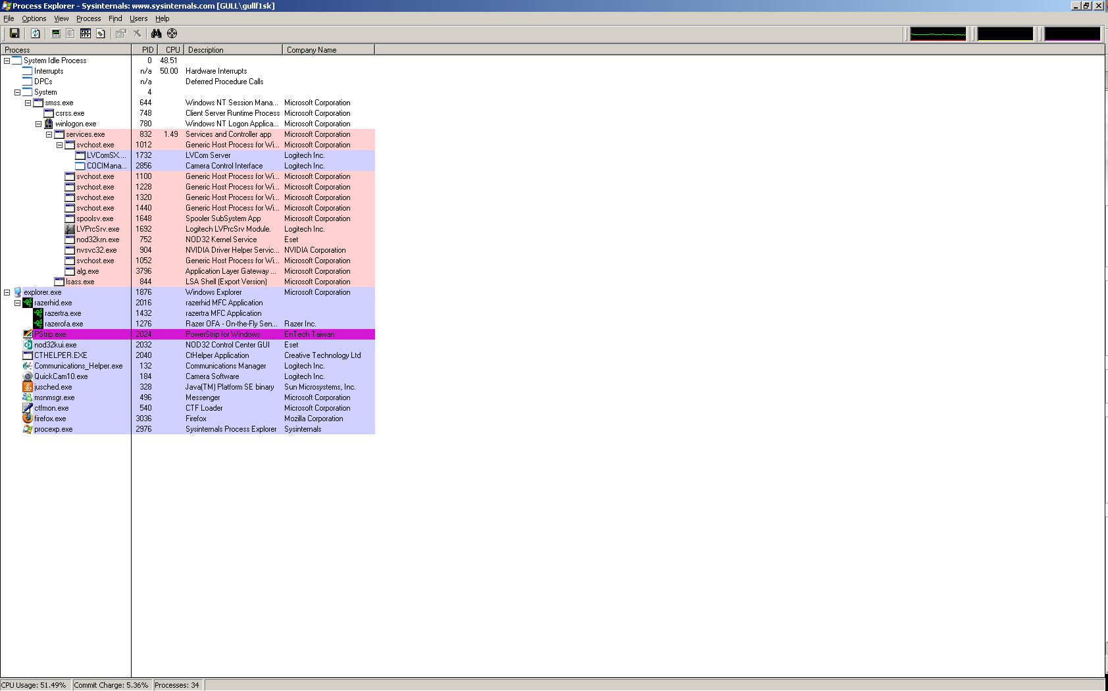This screenshot has width=1108, height=691.
Task: Open the View menu
Action: point(61,18)
